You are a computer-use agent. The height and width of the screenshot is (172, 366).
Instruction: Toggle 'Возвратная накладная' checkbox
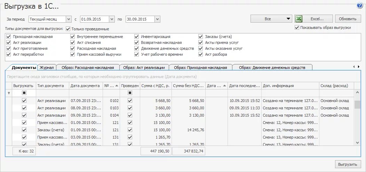136,42
